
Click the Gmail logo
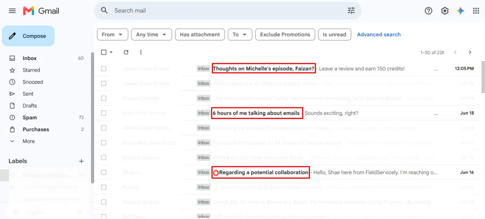pos(41,11)
